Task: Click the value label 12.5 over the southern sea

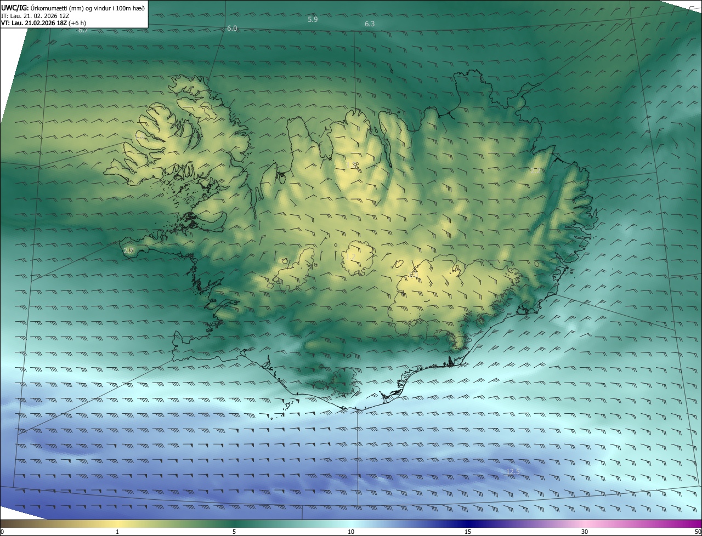Action: point(513,471)
